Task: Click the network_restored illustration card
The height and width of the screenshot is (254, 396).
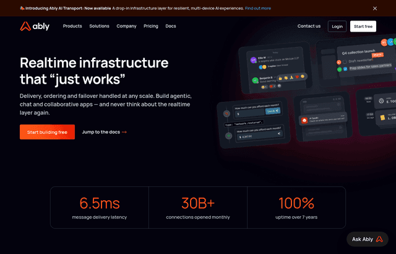Action: click(x=254, y=123)
